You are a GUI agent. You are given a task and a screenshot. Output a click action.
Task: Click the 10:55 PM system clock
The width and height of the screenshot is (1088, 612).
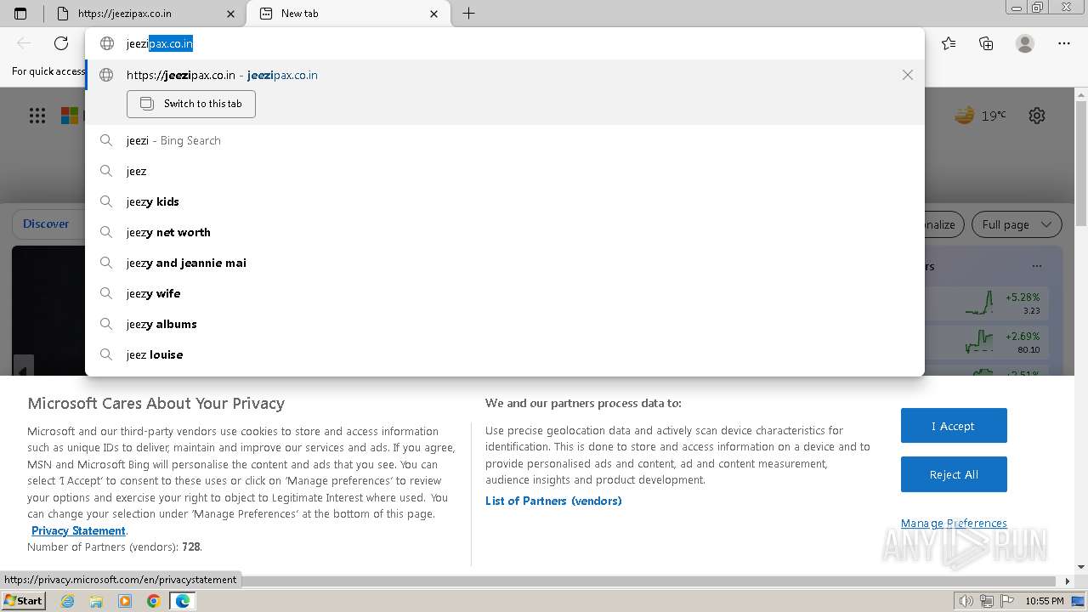point(1044,601)
